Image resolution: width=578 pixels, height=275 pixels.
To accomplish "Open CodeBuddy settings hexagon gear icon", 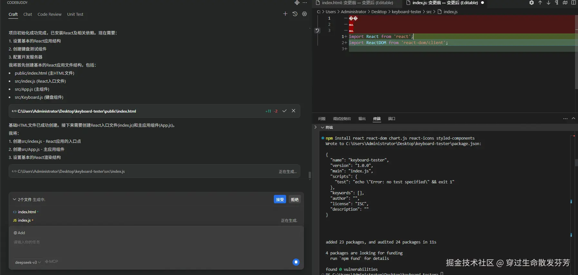I will (x=304, y=14).
